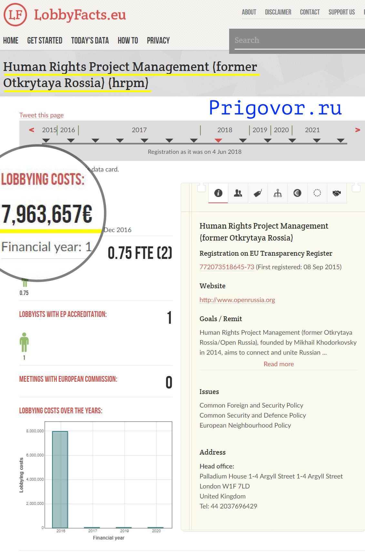Select the last timeline marker after 2021
This screenshot has width=365, height=552.
pyautogui.click(x=340, y=140)
